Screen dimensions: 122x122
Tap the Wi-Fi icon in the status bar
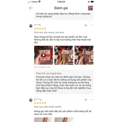click(39, 2)
